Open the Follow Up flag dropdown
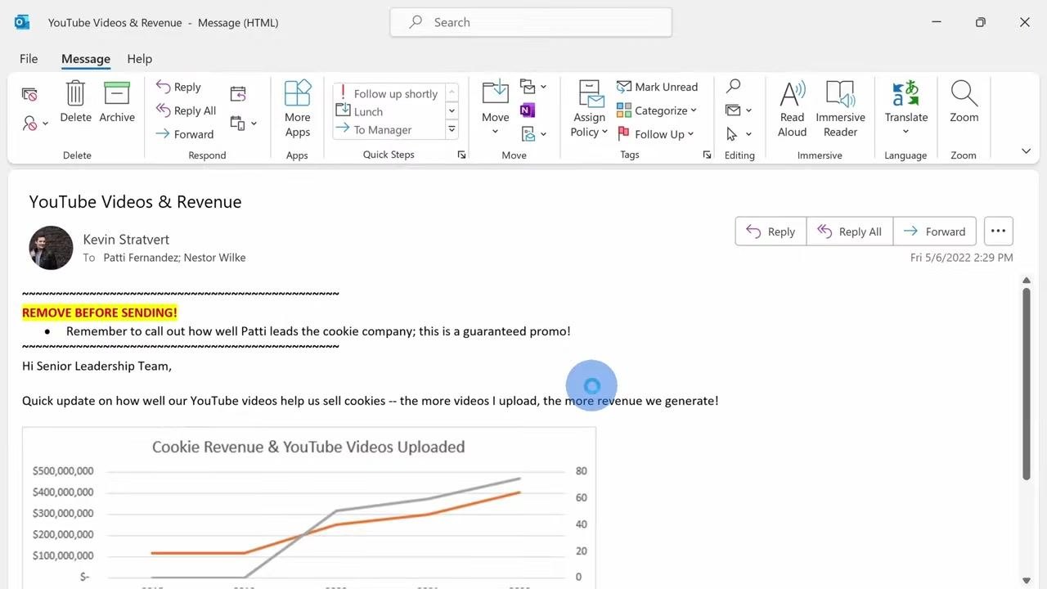This screenshot has width=1047, height=589. click(x=655, y=134)
